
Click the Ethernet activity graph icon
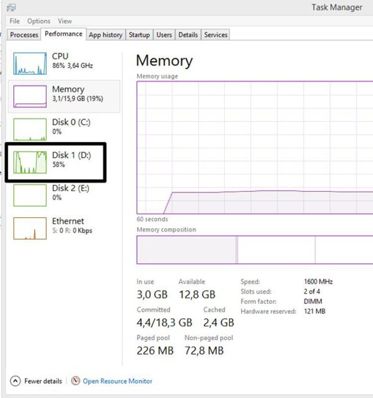pos(30,228)
